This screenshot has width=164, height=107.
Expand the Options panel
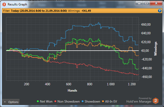click(11, 102)
